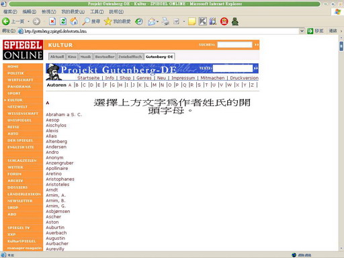Open the Aischylos author link
Image resolution: width=344 pixels, height=258 pixels.
coord(56,126)
